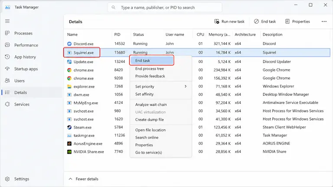This screenshot has height=187, width=333.
Task: Click the App history clock icon
Action: (7, 57)
